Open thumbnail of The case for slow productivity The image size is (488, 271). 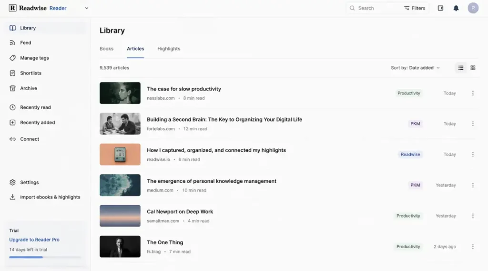pos(120,93)
